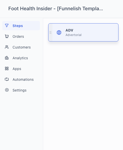Click the gear Settings icon
The width and height of the screenshot is (123, 150).
(x=7, y=90)
